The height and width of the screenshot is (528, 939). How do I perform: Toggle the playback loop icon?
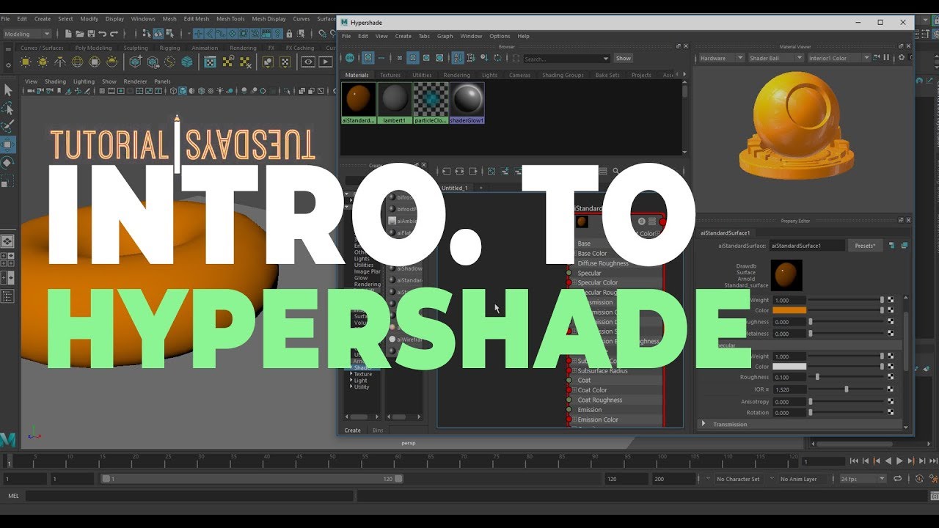tap(897, 479)
